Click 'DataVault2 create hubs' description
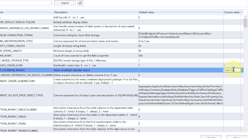Screen dimensions: 249x138 [75, 65]
